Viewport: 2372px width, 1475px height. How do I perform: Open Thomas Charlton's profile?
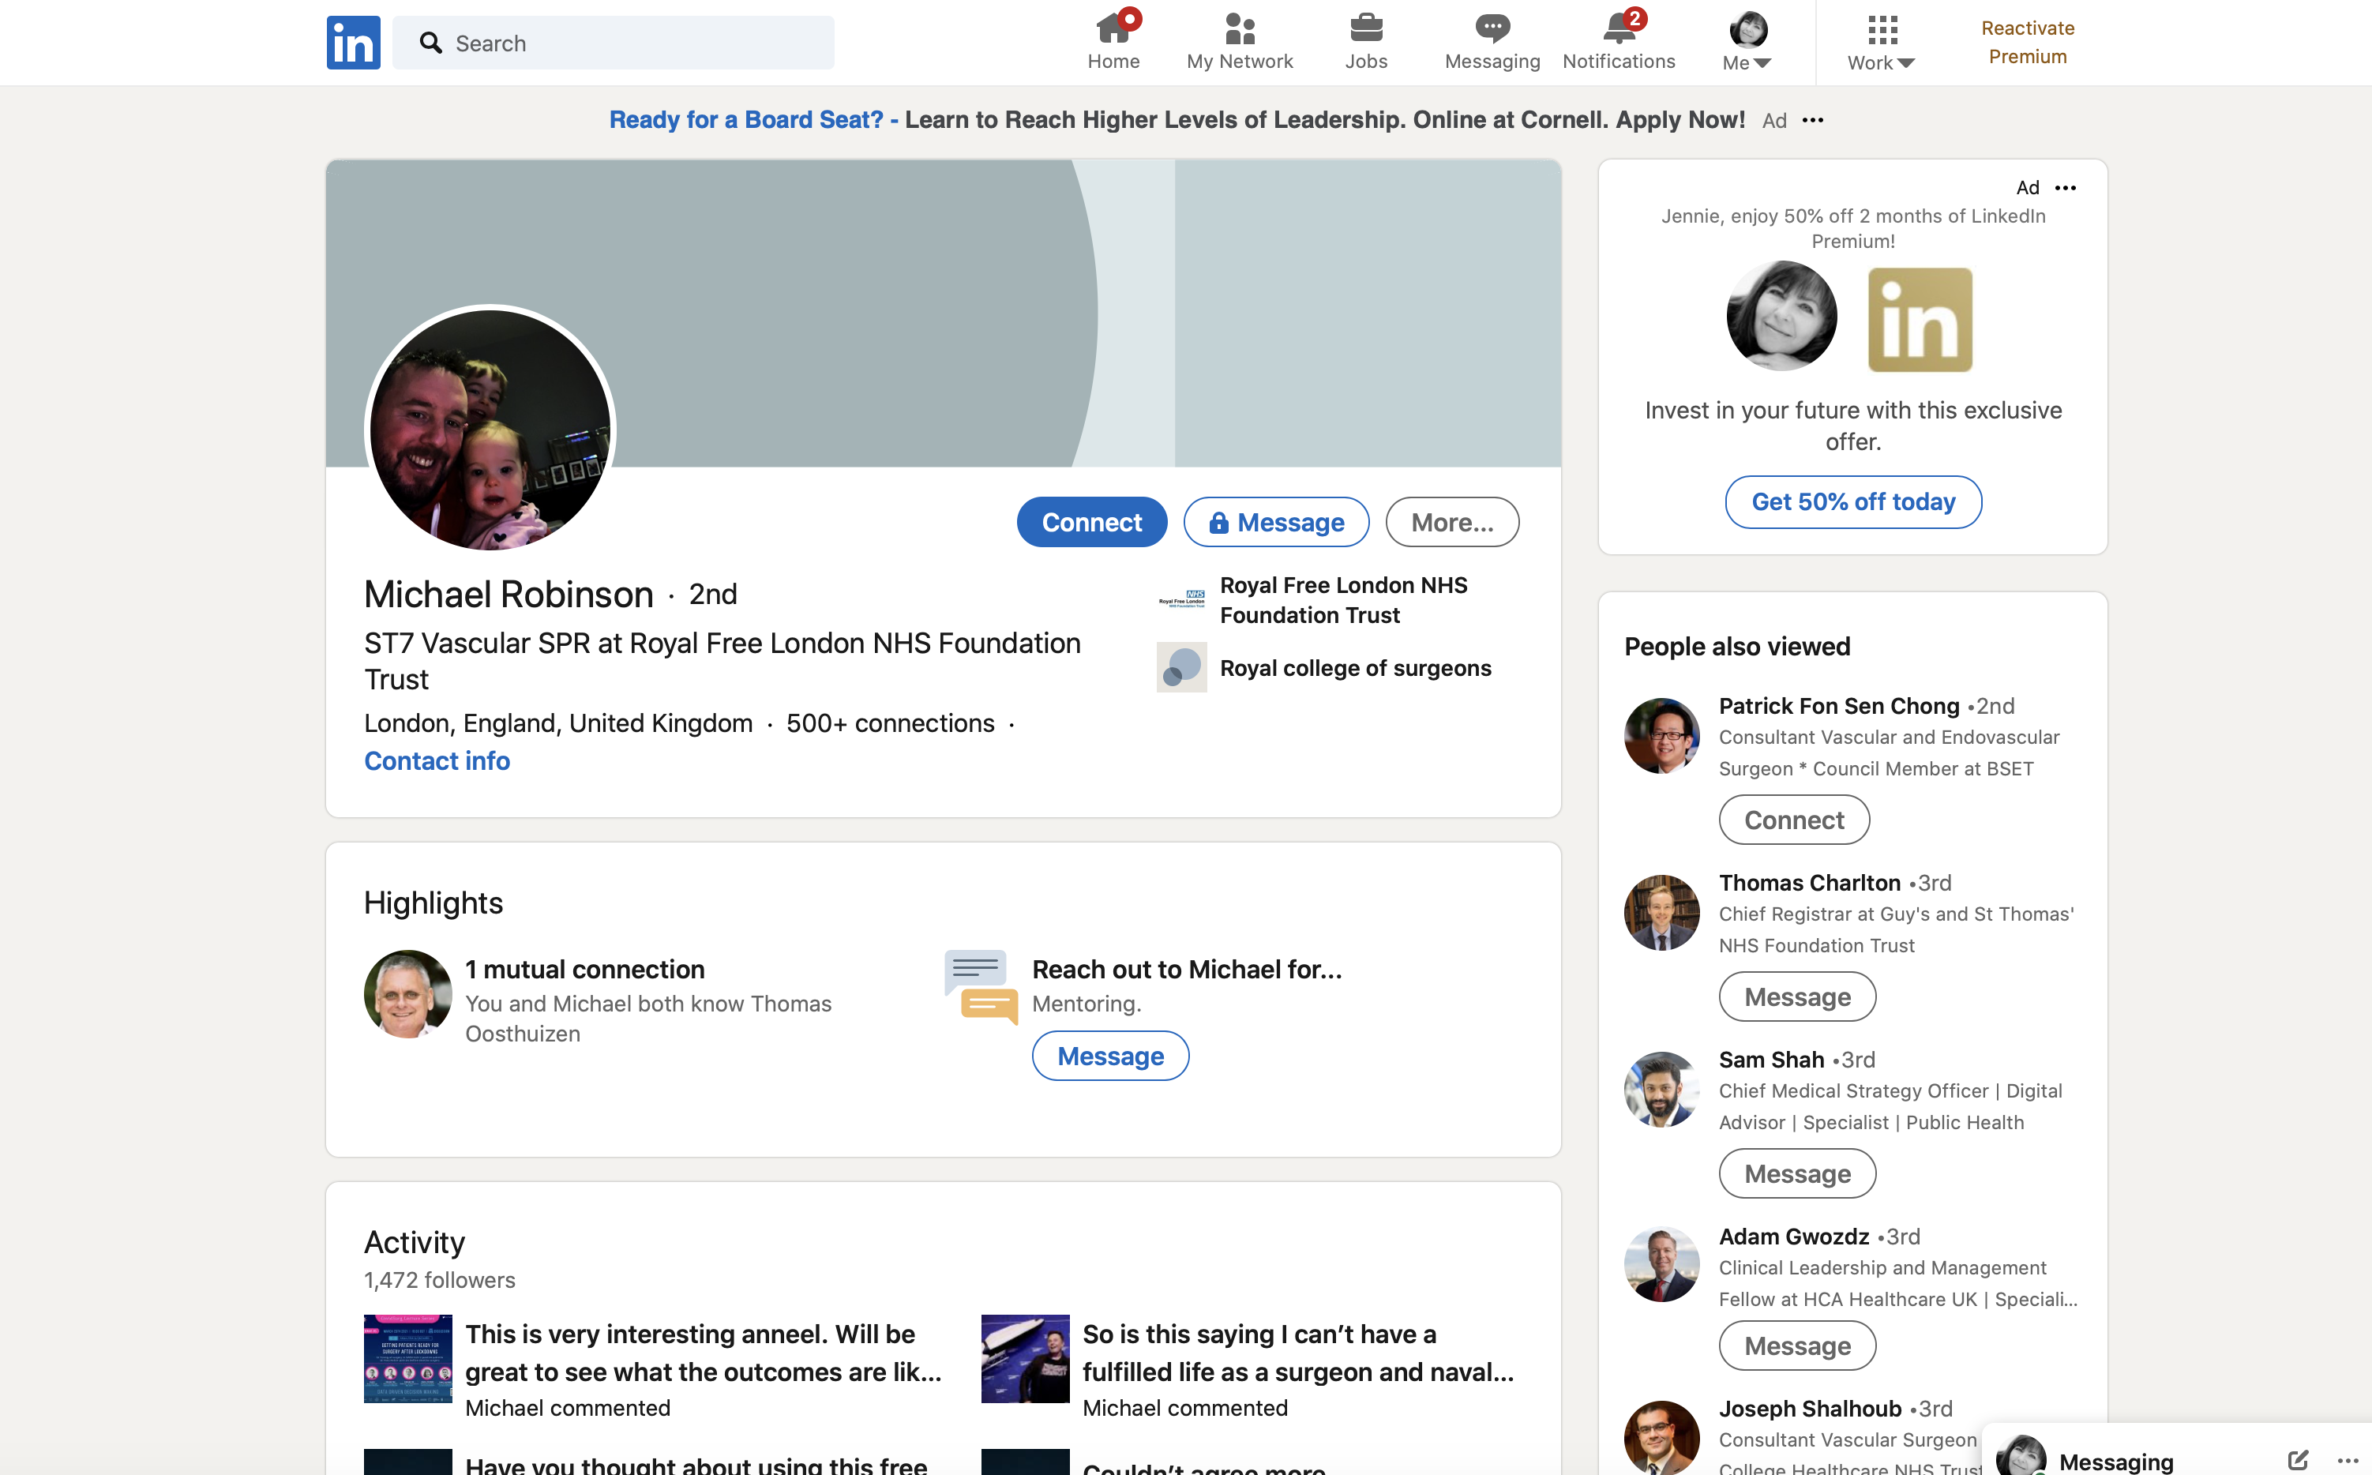[1811, 883]
